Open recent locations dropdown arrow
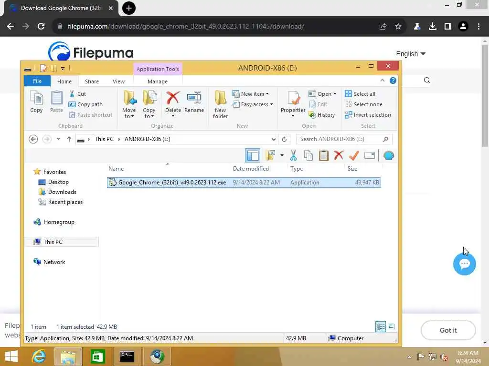This screenshot has width=489, height=366. pyautogui.click(x=58, y=139)
